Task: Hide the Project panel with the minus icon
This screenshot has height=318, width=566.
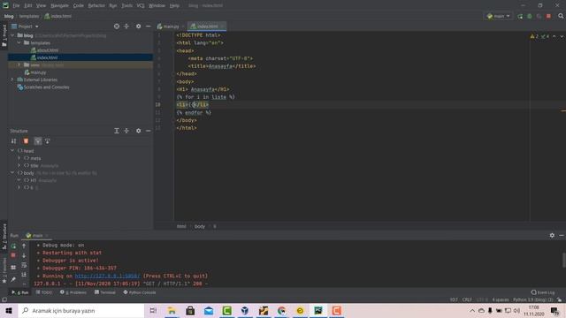Action: (149, 26)
